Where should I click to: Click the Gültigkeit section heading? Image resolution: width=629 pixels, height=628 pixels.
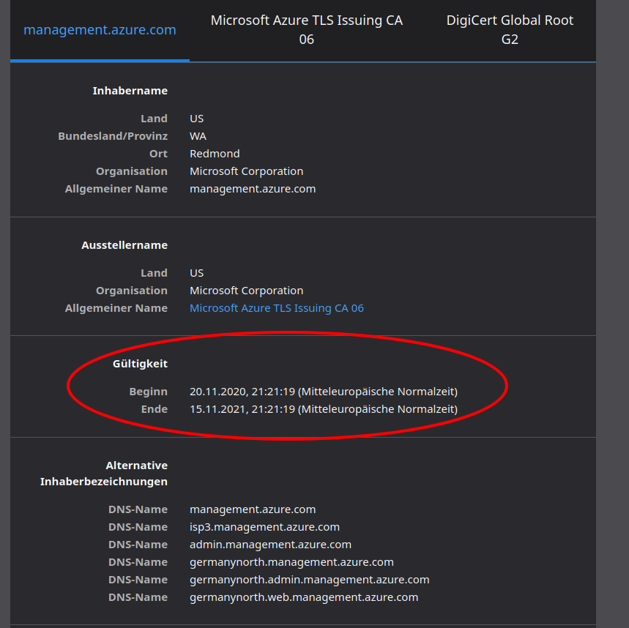[140, 364]
